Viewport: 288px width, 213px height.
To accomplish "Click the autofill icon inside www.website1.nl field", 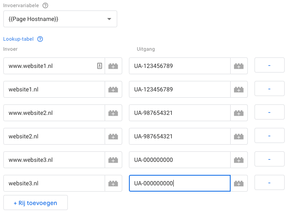I will (x=100, y=66).
